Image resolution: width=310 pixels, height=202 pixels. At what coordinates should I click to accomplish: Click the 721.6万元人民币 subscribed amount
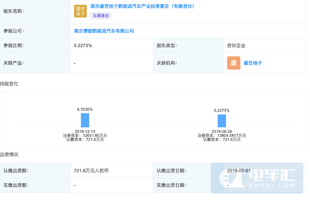click(91, 171)
